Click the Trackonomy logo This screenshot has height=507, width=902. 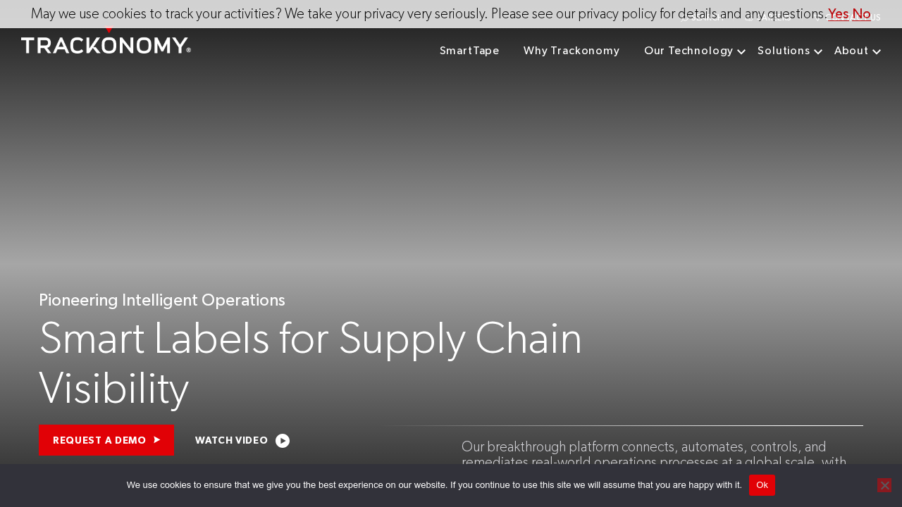pyautogui.click(x=106, y=44)
